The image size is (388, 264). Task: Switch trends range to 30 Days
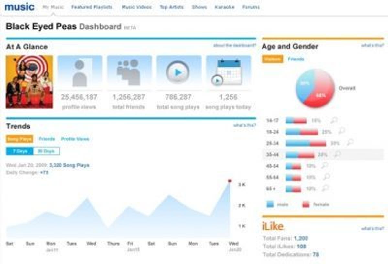(x=46, y=151)
